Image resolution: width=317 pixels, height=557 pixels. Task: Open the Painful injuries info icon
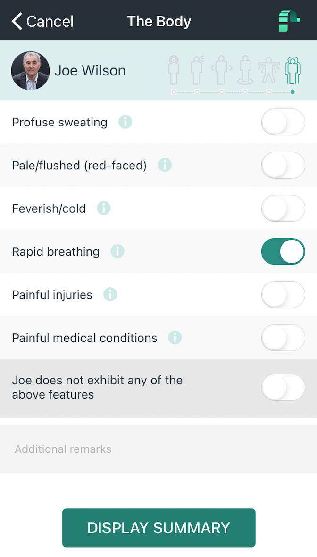pyautogui.click(x=110, y=294)
